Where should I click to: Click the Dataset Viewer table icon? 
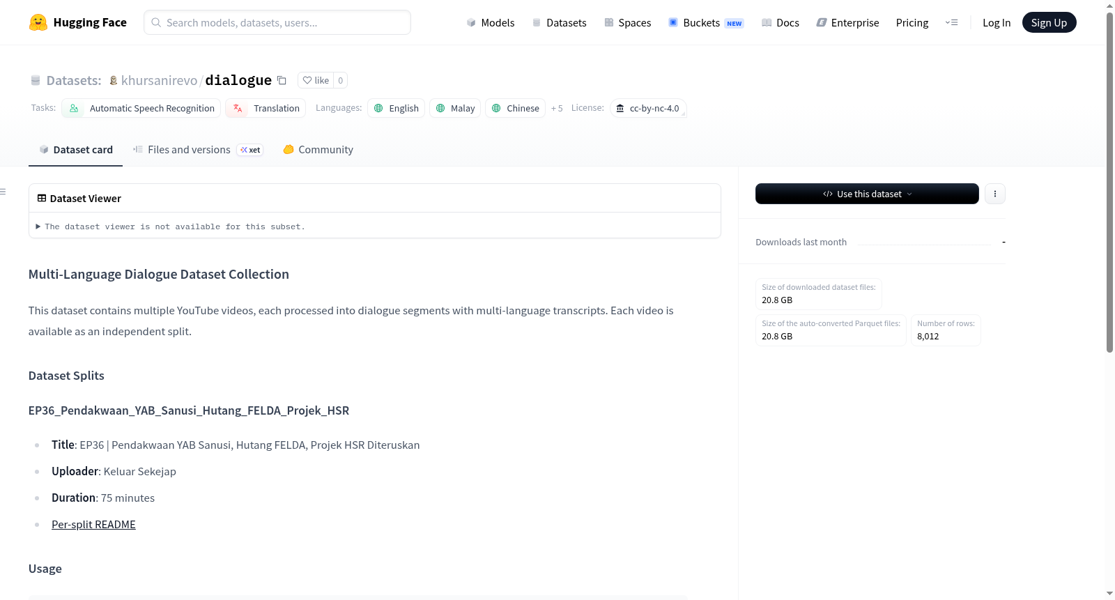tap(42, 199)
